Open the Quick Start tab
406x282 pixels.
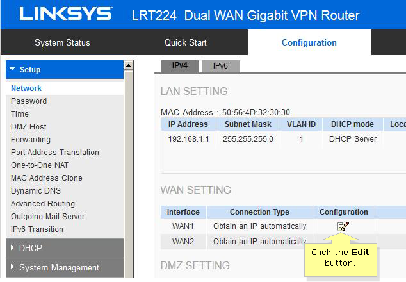(186, 42)
